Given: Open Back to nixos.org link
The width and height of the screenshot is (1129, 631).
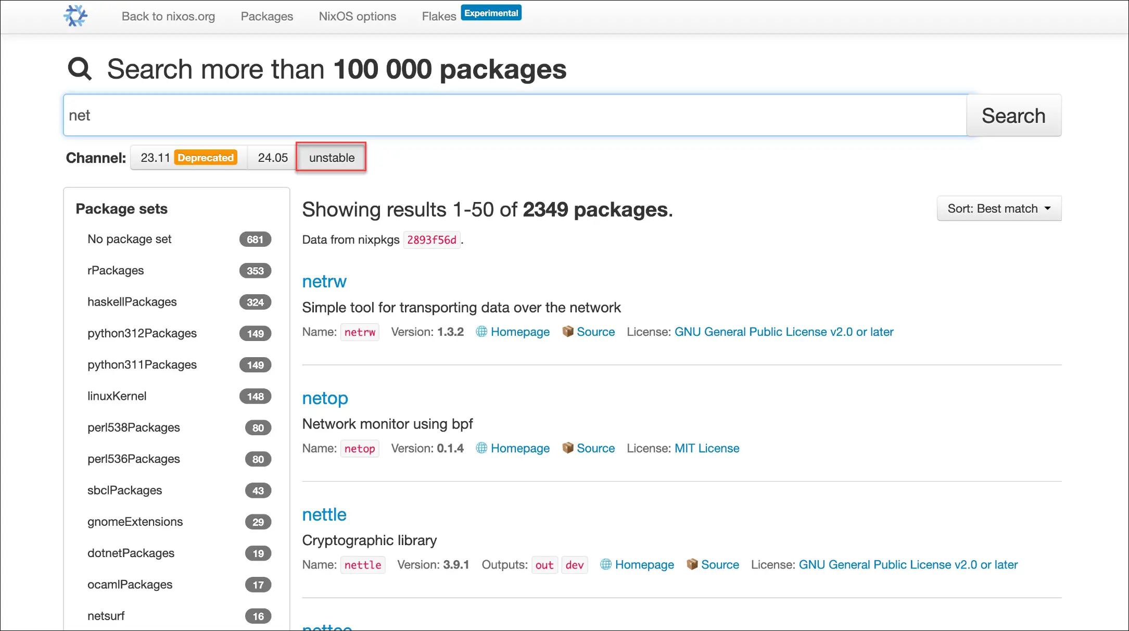Looking at the screenshot, I should (168, 16).
